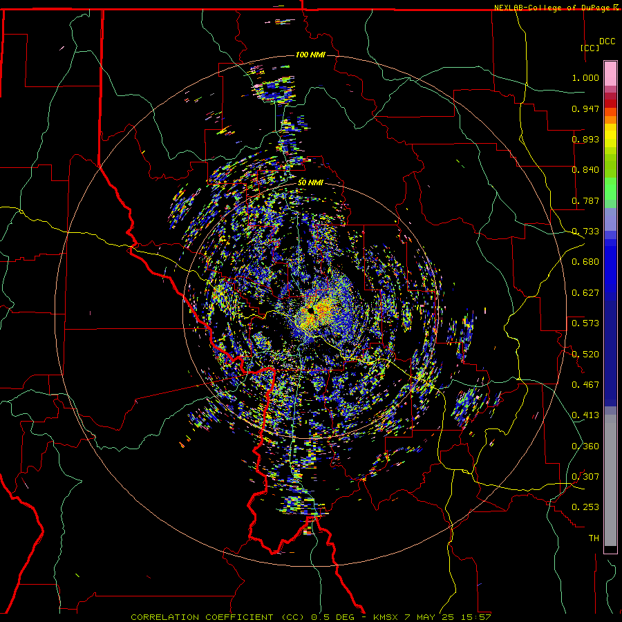Click the 0.413 legend value

[x=585, y=415]
